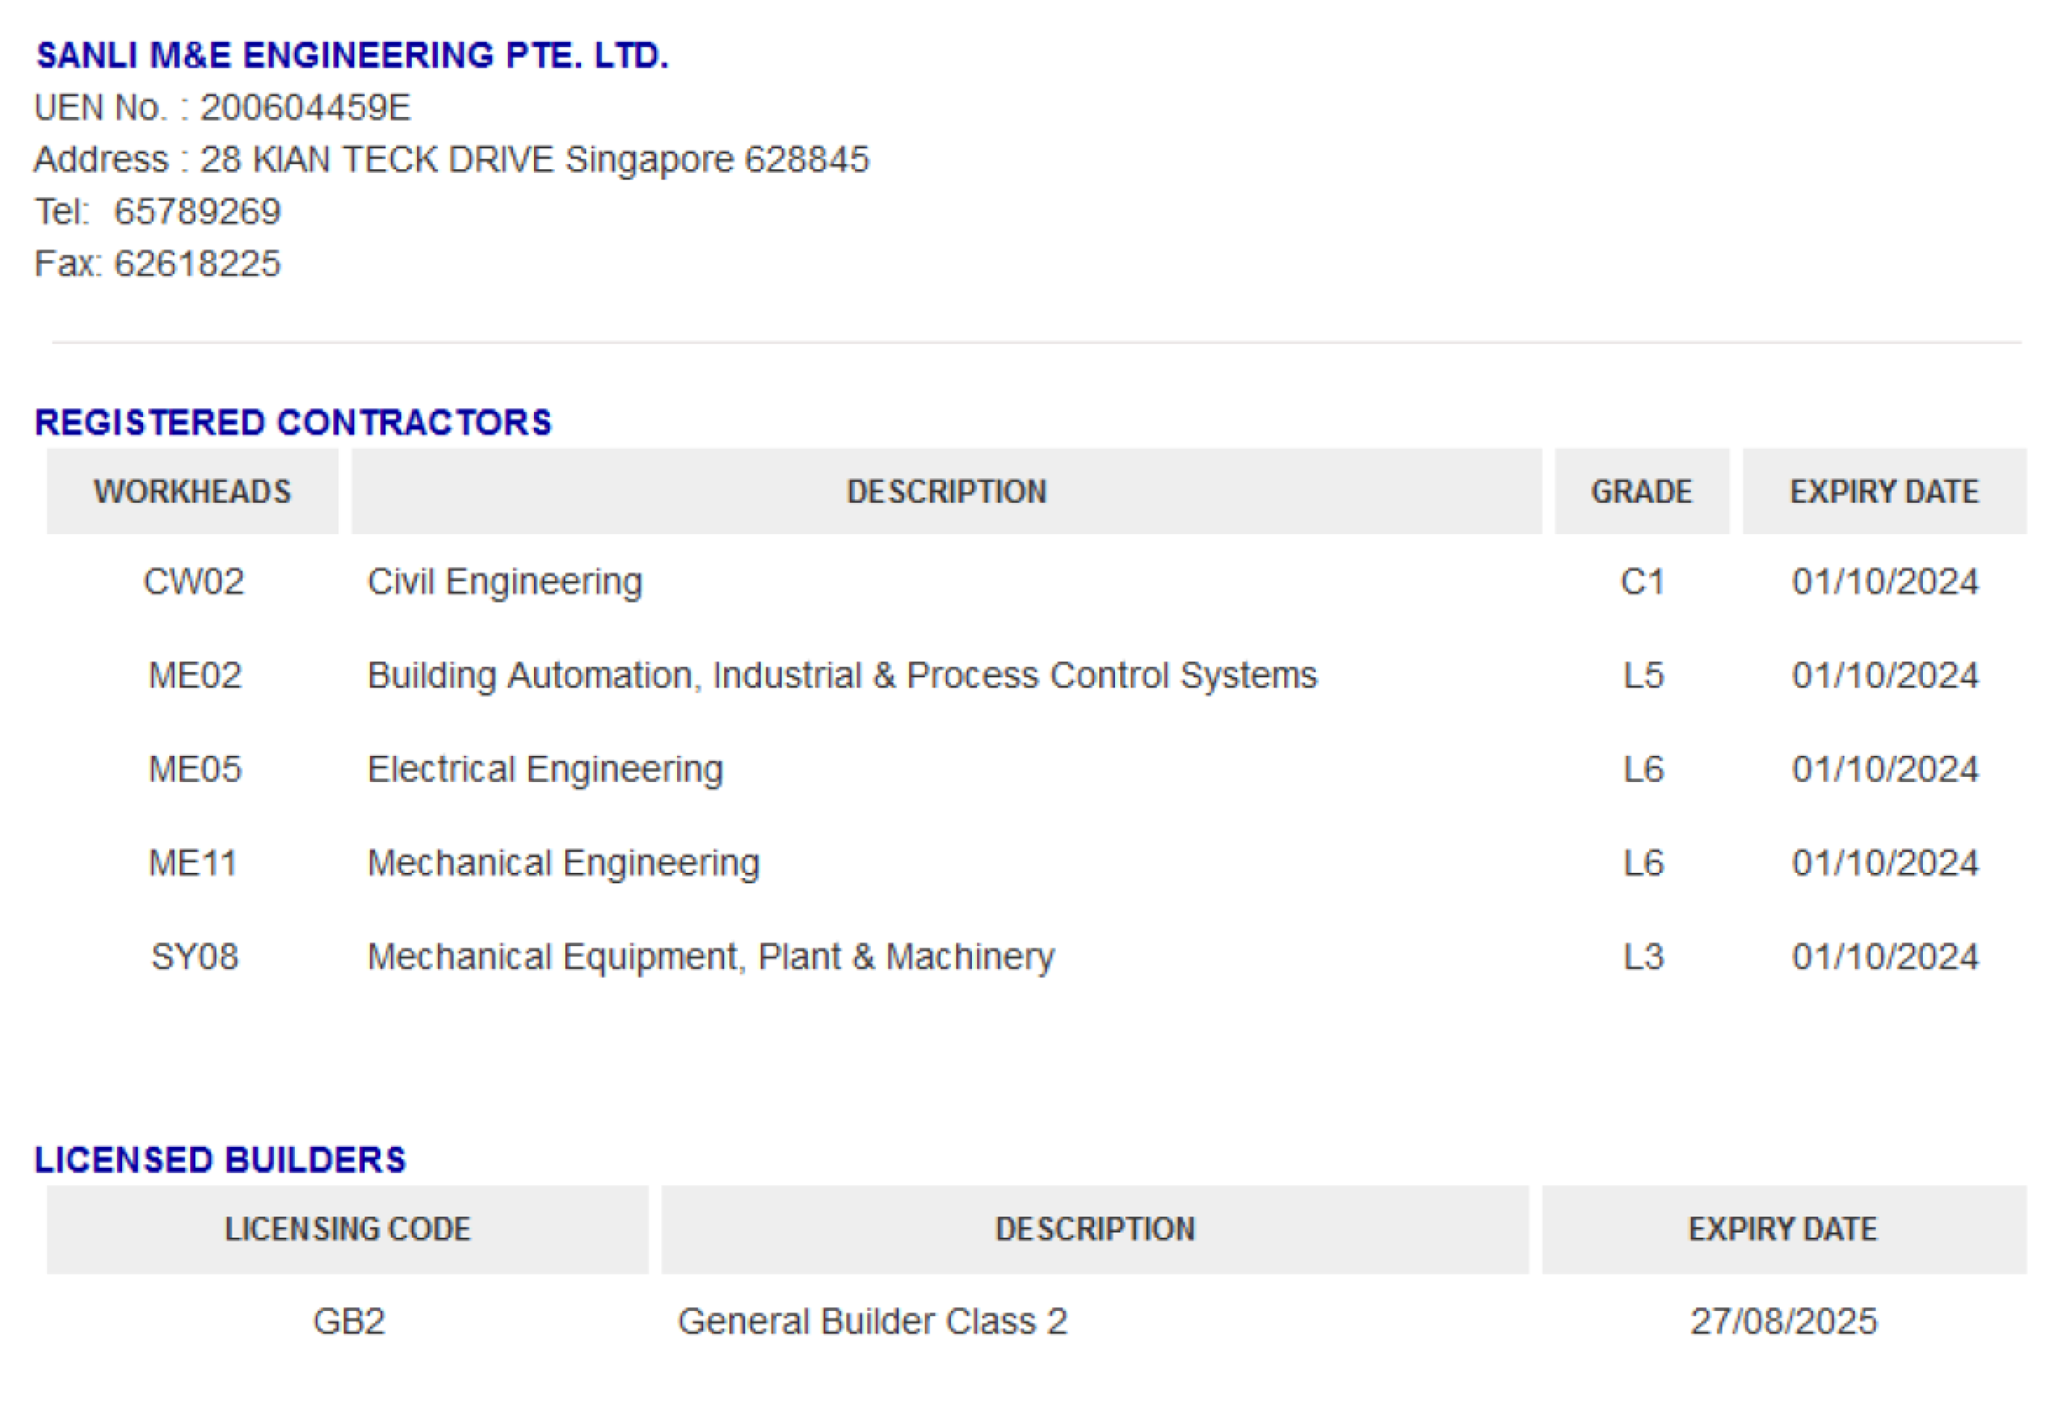Click the fax number 62618225
Screen dimensions: 2066x1407
(x=198, y=264)
